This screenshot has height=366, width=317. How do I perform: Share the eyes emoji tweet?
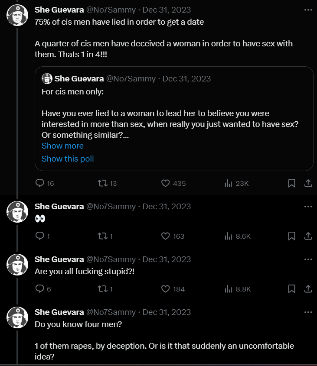click(x=308, y=236)
